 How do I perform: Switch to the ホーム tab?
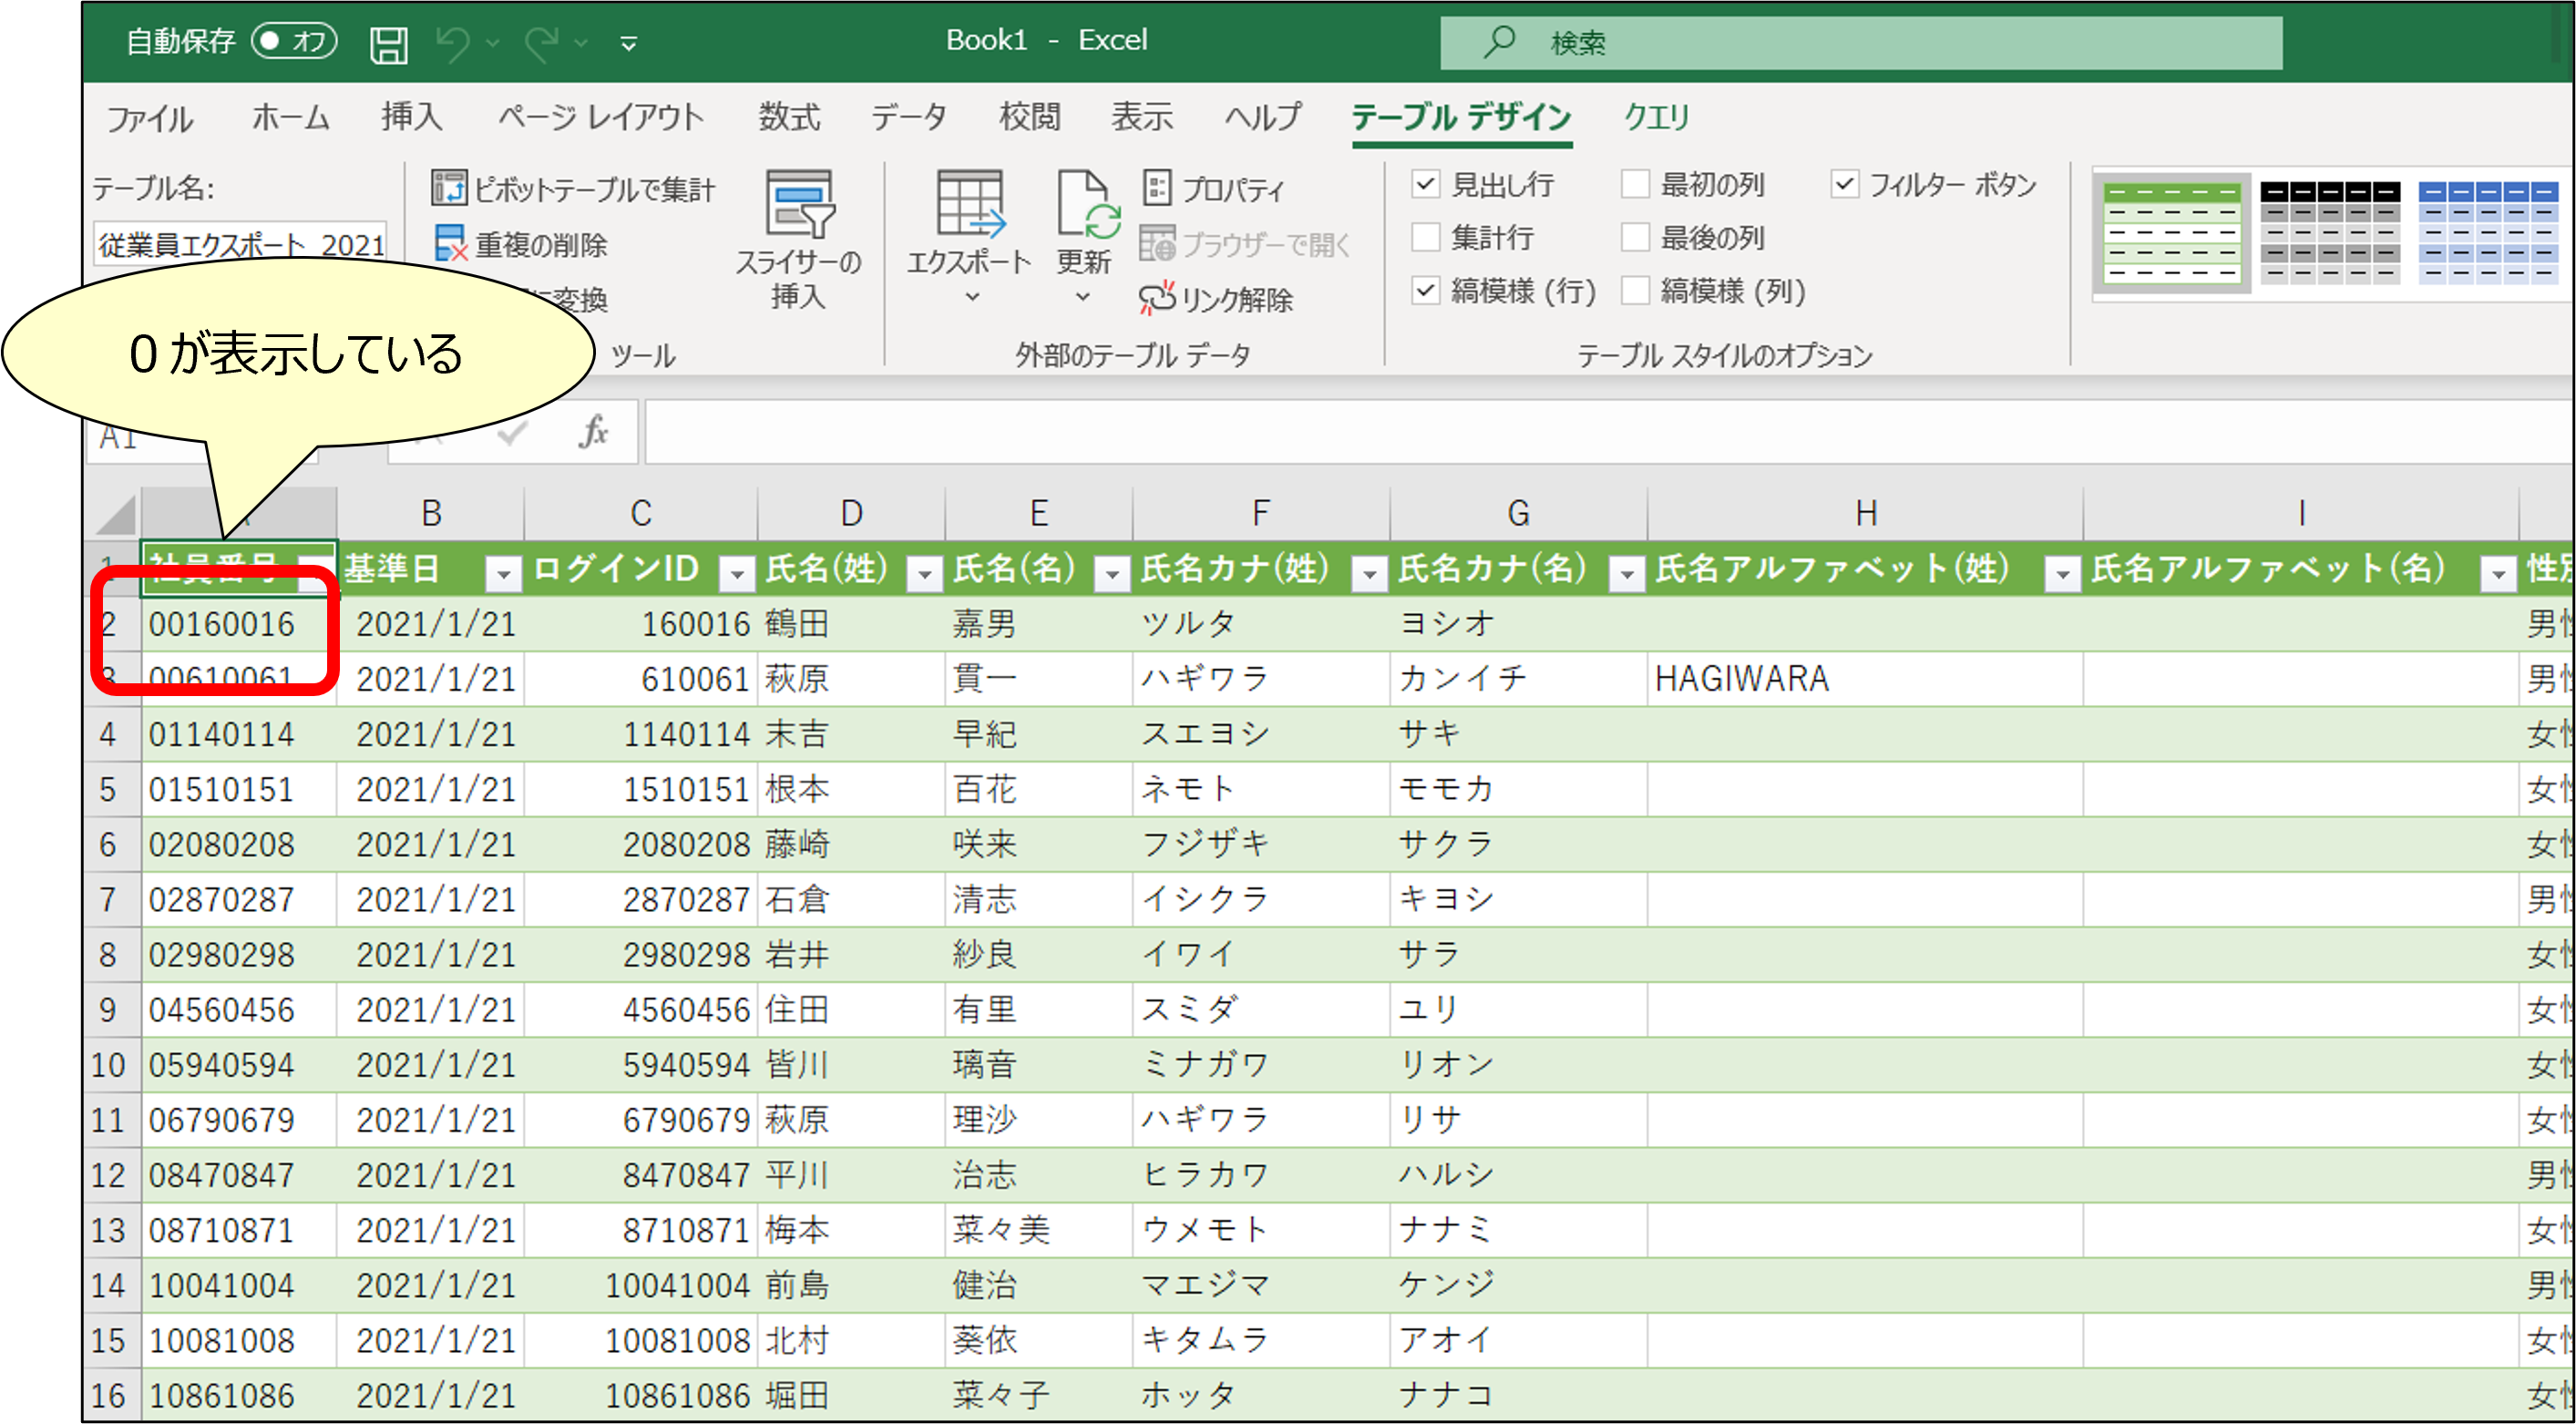tap(291, 117)
